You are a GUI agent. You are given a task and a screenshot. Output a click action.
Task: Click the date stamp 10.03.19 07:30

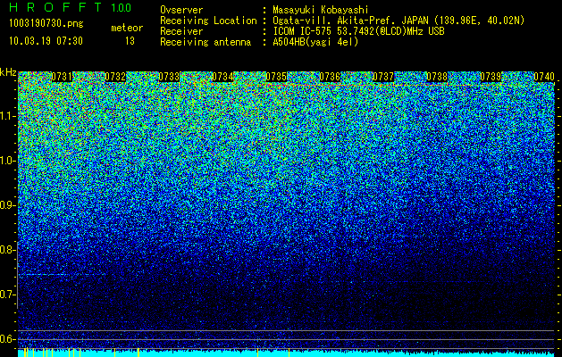46,41
